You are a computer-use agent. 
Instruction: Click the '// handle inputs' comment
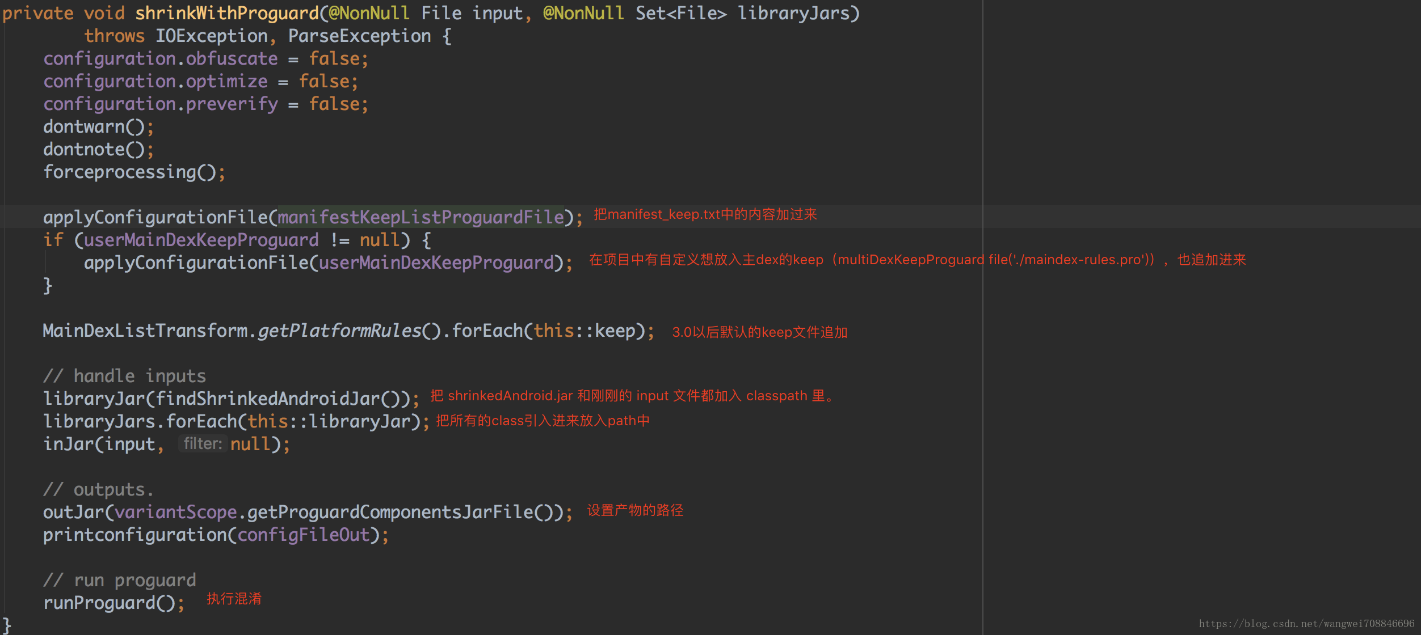point(124,376)
